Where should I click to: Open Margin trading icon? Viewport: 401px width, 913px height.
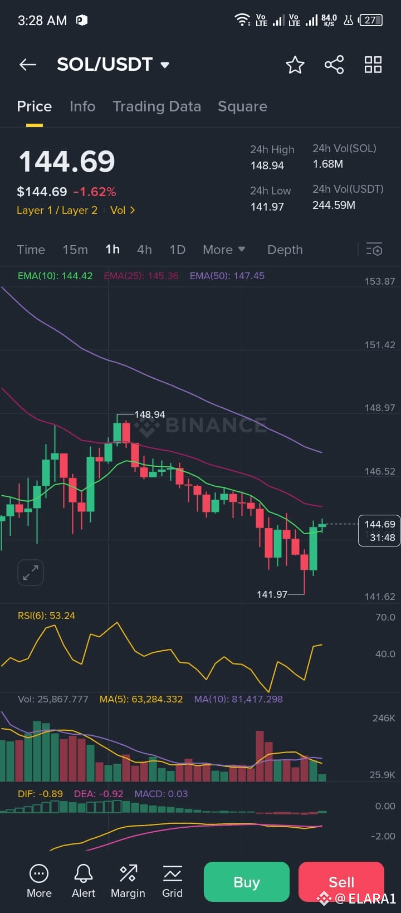[128, 881]
